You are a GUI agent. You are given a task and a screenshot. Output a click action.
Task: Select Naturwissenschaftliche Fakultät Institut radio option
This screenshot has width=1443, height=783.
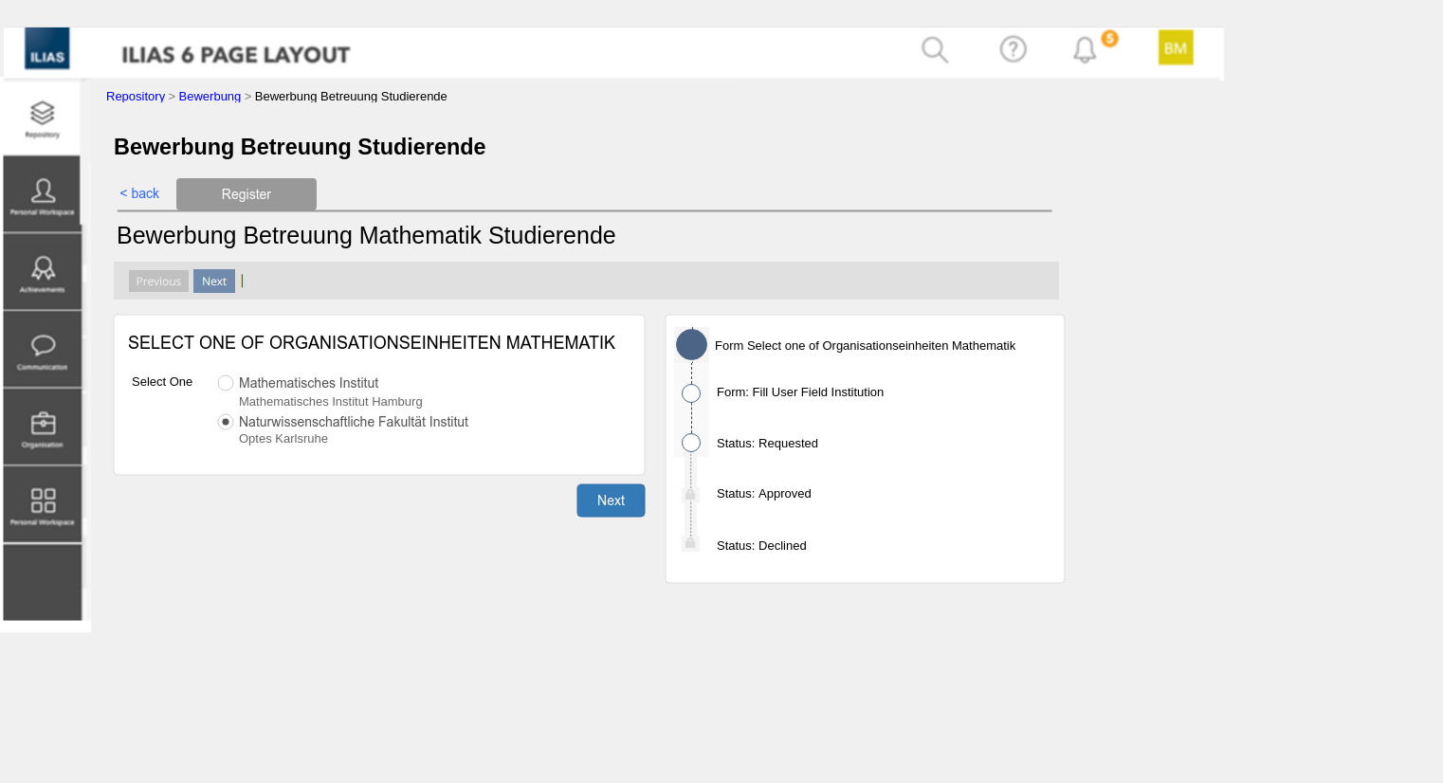[226, 422]
